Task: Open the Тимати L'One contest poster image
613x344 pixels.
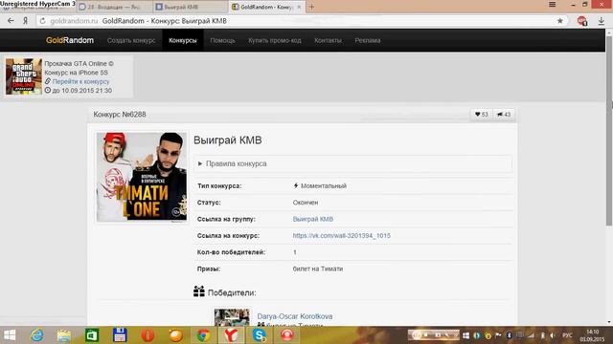Action: 142,177
